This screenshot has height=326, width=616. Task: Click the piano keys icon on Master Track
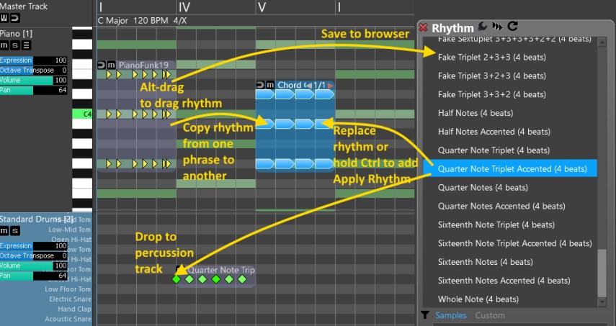click(4, 17)
